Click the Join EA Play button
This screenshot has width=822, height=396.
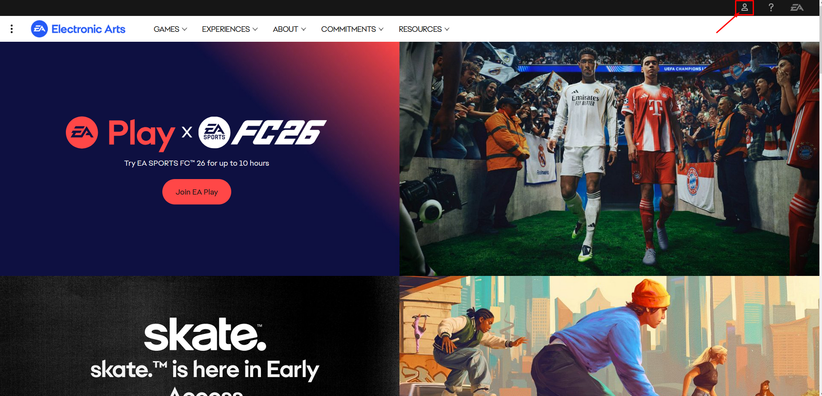click(197, 192)
